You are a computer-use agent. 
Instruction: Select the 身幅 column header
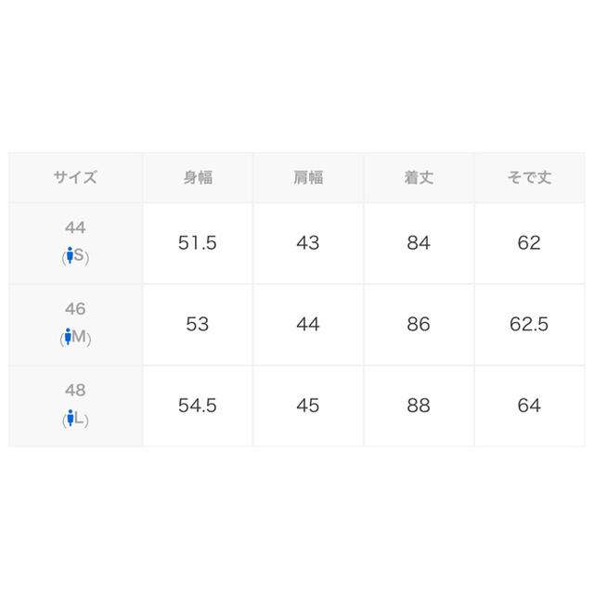pyautogui.click(x=198, y=177)
